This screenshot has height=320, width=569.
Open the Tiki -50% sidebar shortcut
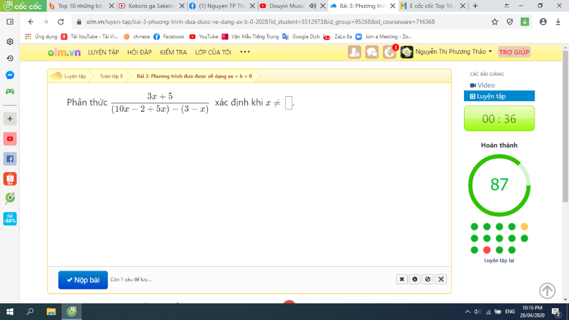[10, 219]
